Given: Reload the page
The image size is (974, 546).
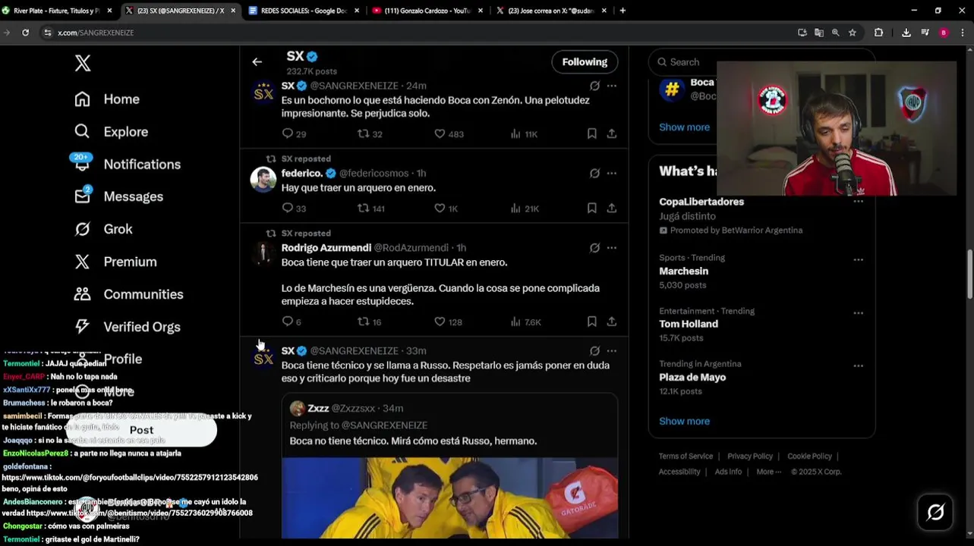Looking at the screenshot, I should coord(25,33).
